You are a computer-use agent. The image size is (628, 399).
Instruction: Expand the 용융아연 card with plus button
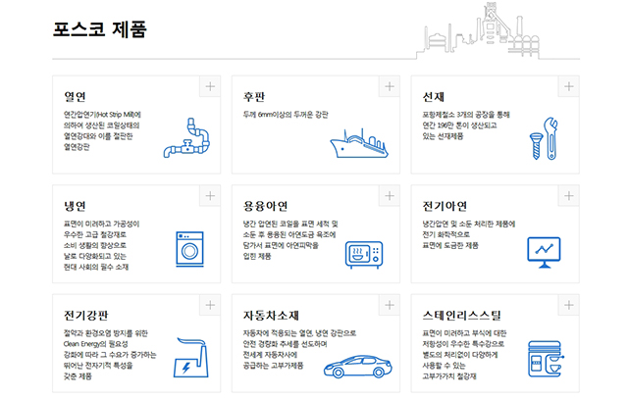[390, 196]
